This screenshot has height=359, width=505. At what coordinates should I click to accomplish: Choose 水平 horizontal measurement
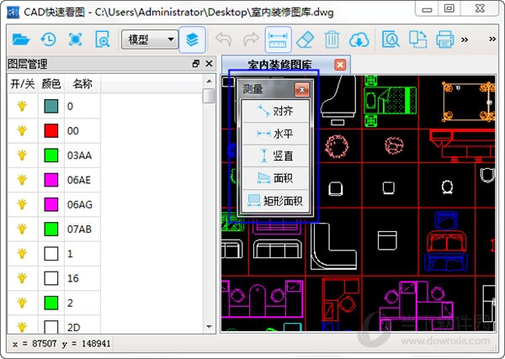coord(275,134)
